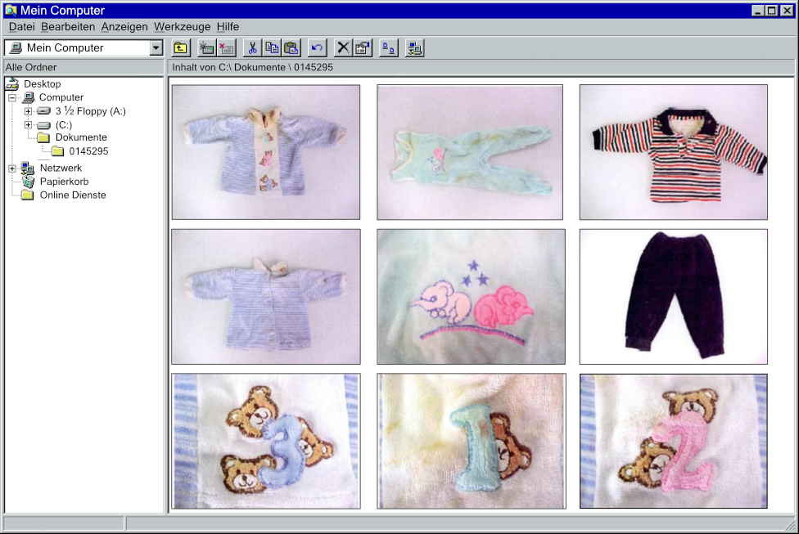Click the Undo arrow toolbar icon
799x534 pixels.
coord(316,47)
